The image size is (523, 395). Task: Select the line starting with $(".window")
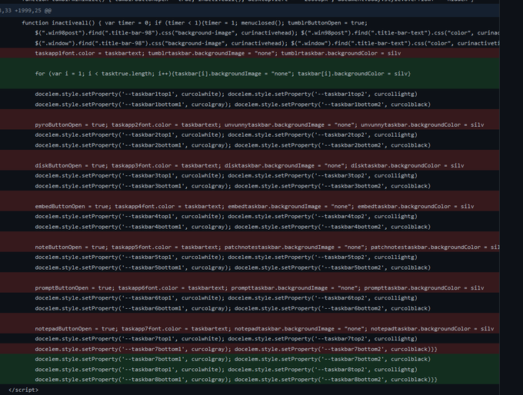249,43
